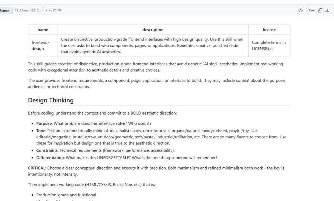Switch to the Blame view
The image size is (334, 201).
4,11
